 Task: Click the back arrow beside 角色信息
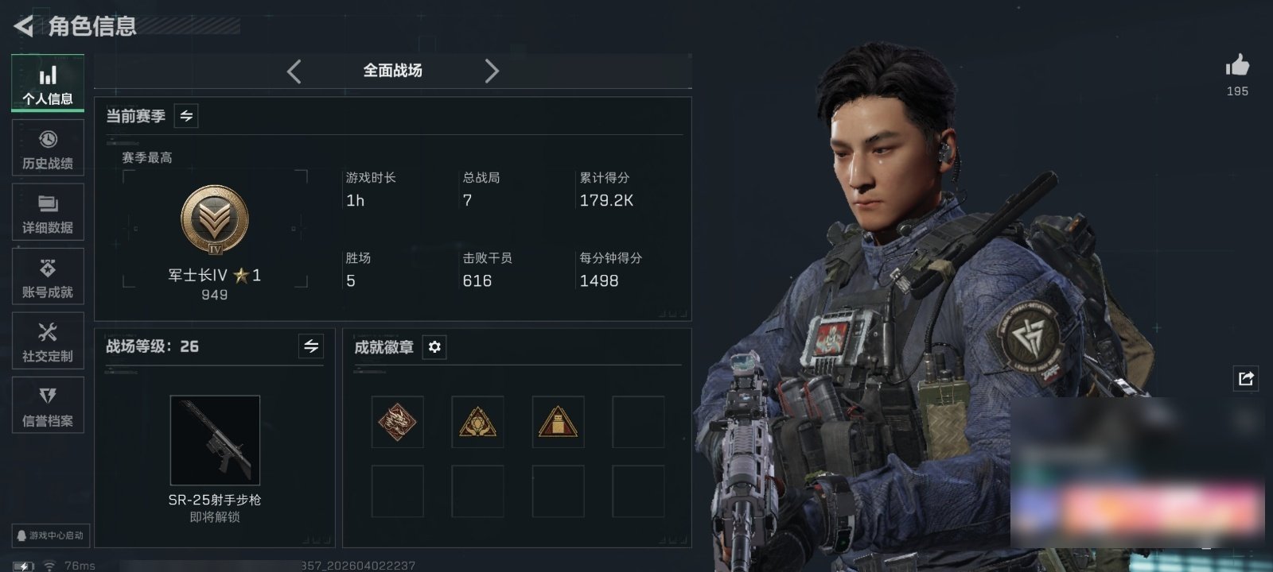click(x=23, y=26)
